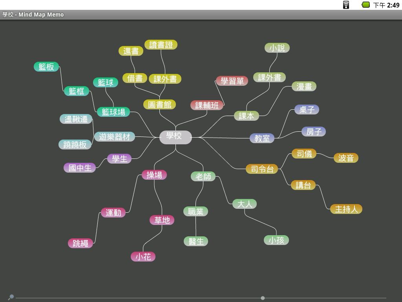Select the yellow 圖書館 node

(159, 105)
